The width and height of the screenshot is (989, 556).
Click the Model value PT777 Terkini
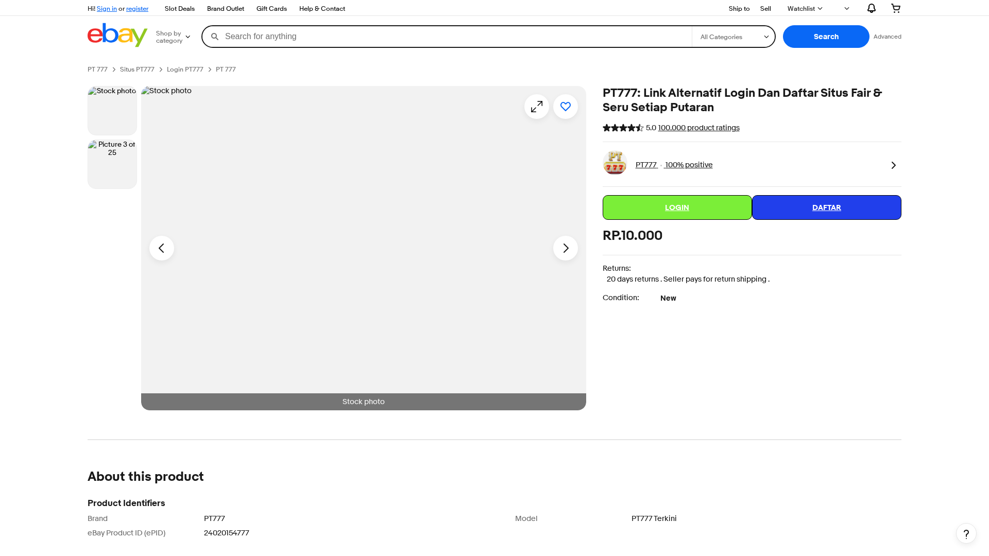(x=654, y=518)
